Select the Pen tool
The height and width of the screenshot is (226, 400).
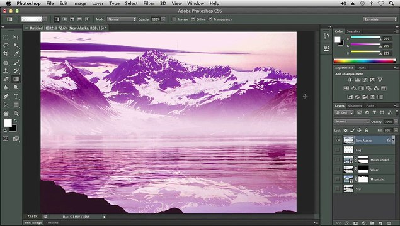pyautogui.click(x=6, y=96)
